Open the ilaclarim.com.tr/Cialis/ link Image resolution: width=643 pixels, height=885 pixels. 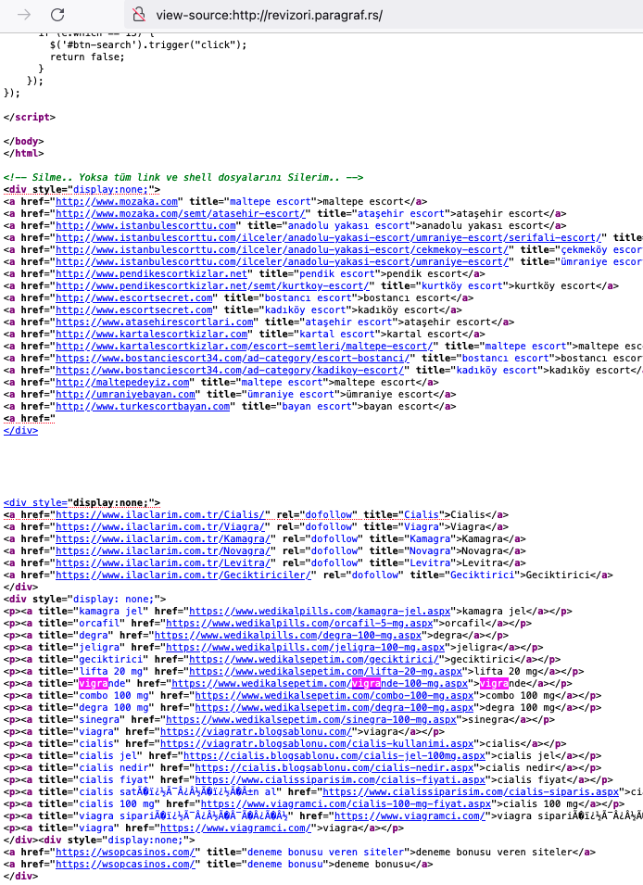pos(160,514)
